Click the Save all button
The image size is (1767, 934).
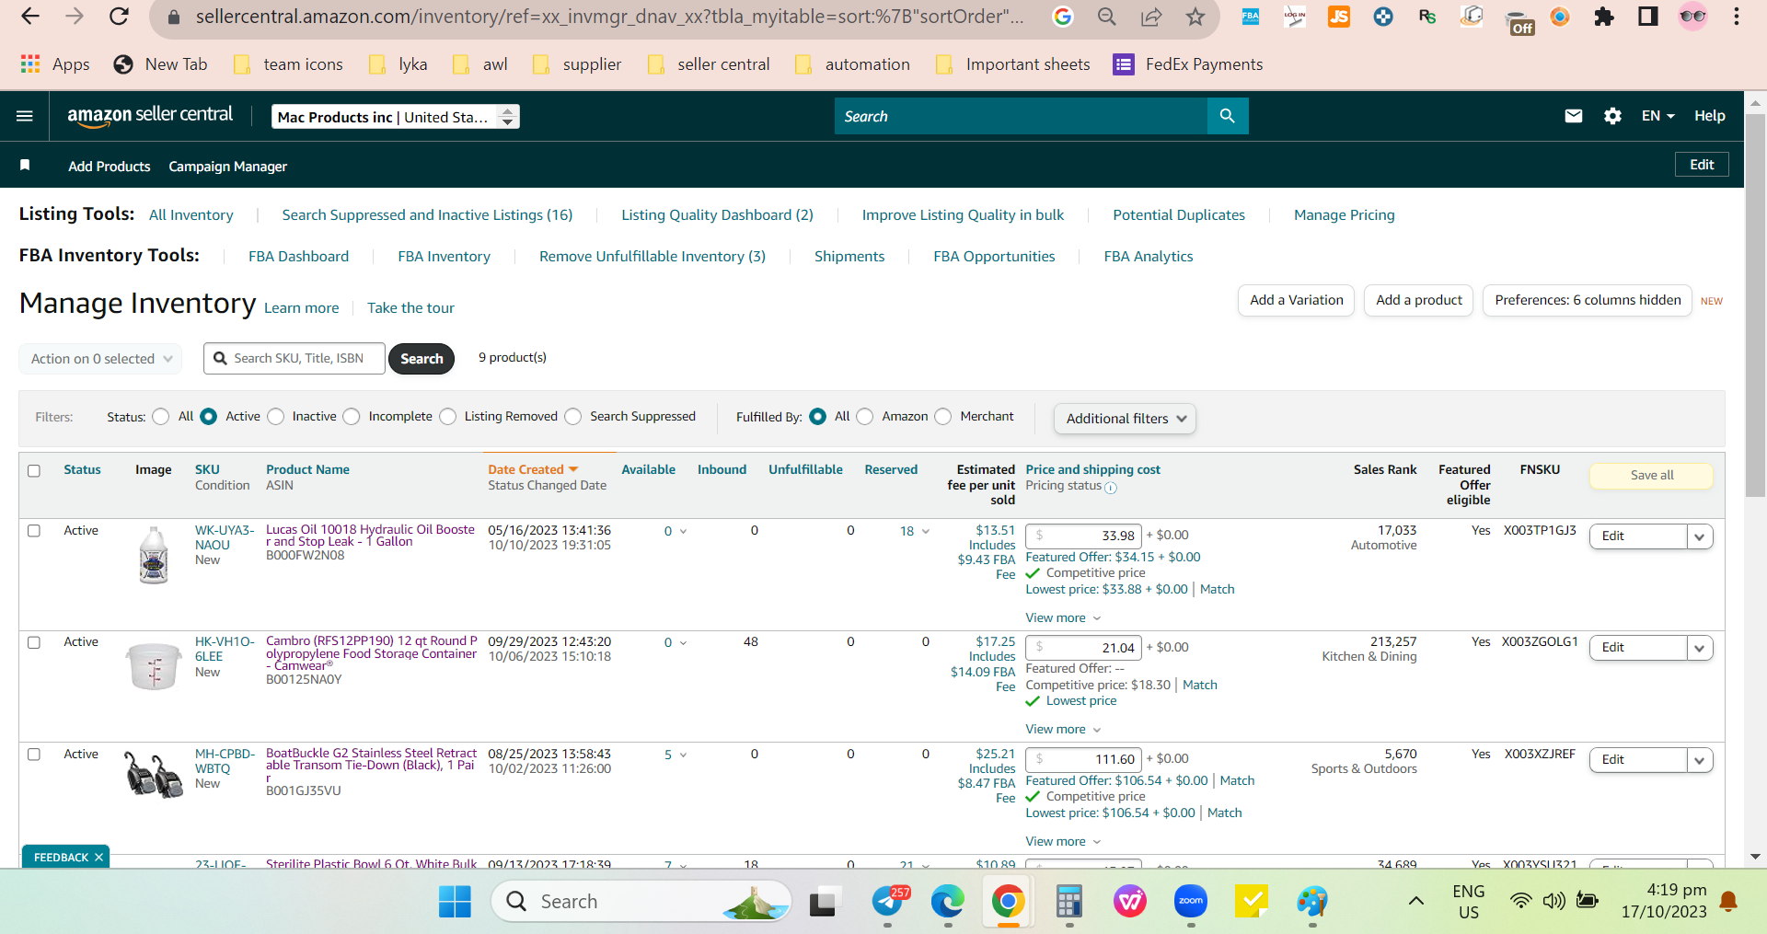[x=1652, y=475]
